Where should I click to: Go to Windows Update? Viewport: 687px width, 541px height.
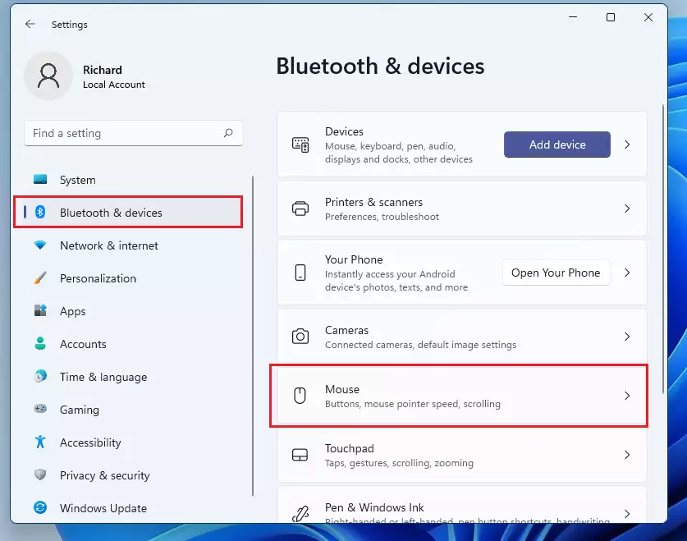pos(131,508)
